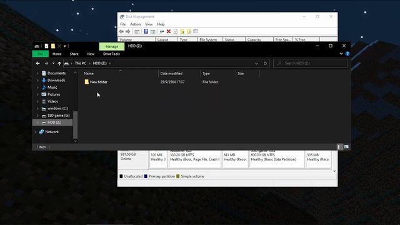
Task: Open the quick access toolbar customize dropdown
Action: [65, 46]
